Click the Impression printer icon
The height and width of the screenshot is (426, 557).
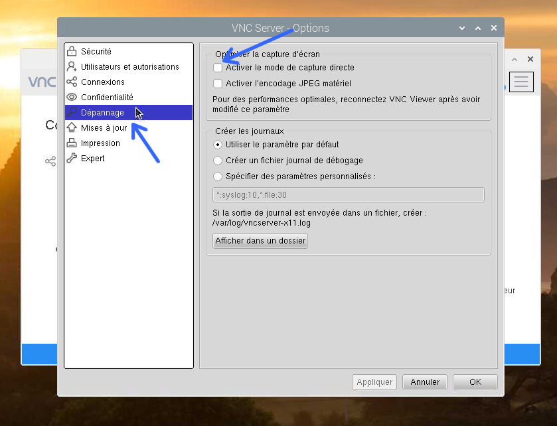pos(72,143)
